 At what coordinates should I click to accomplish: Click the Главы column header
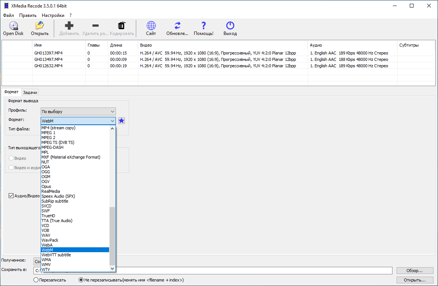[x=97, y=45]
